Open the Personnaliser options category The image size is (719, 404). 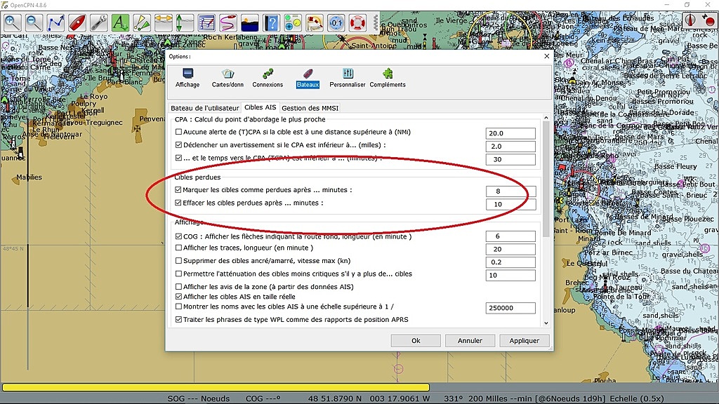[348, 78]
